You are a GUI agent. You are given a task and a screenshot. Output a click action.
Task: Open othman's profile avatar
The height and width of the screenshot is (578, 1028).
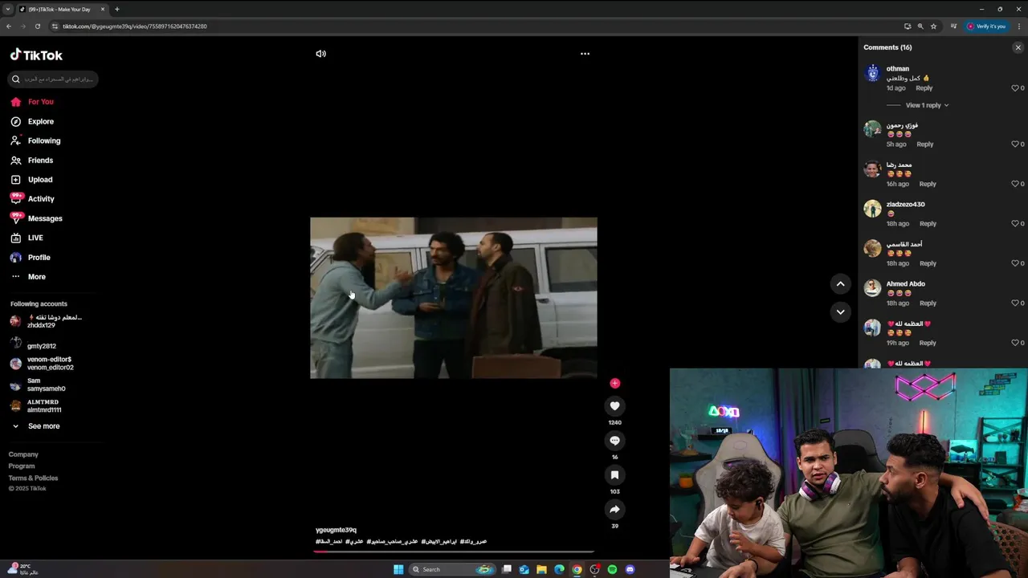[x=872, y=74]
